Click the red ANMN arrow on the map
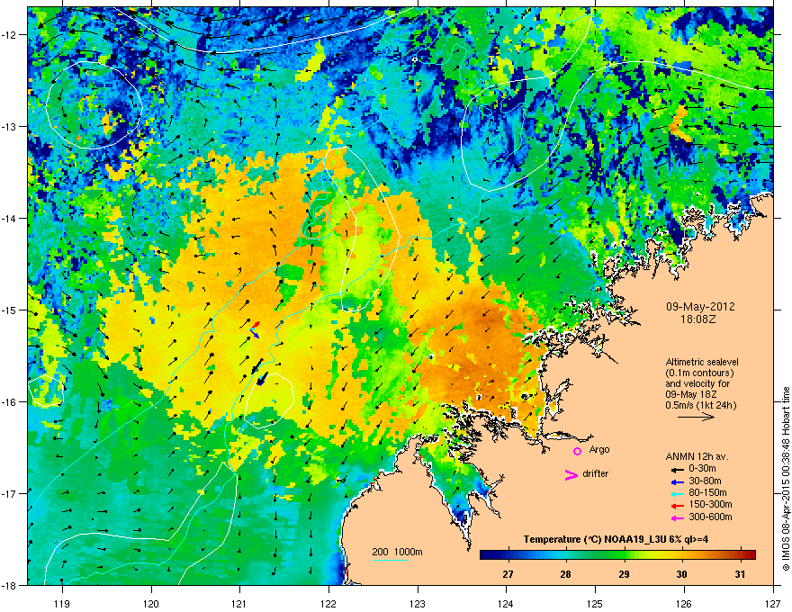 (x=256, y=325)
